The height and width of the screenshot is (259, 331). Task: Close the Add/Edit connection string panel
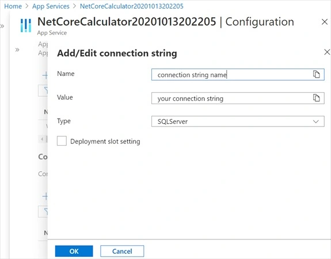pyautogui.click(x=327, y=52)
